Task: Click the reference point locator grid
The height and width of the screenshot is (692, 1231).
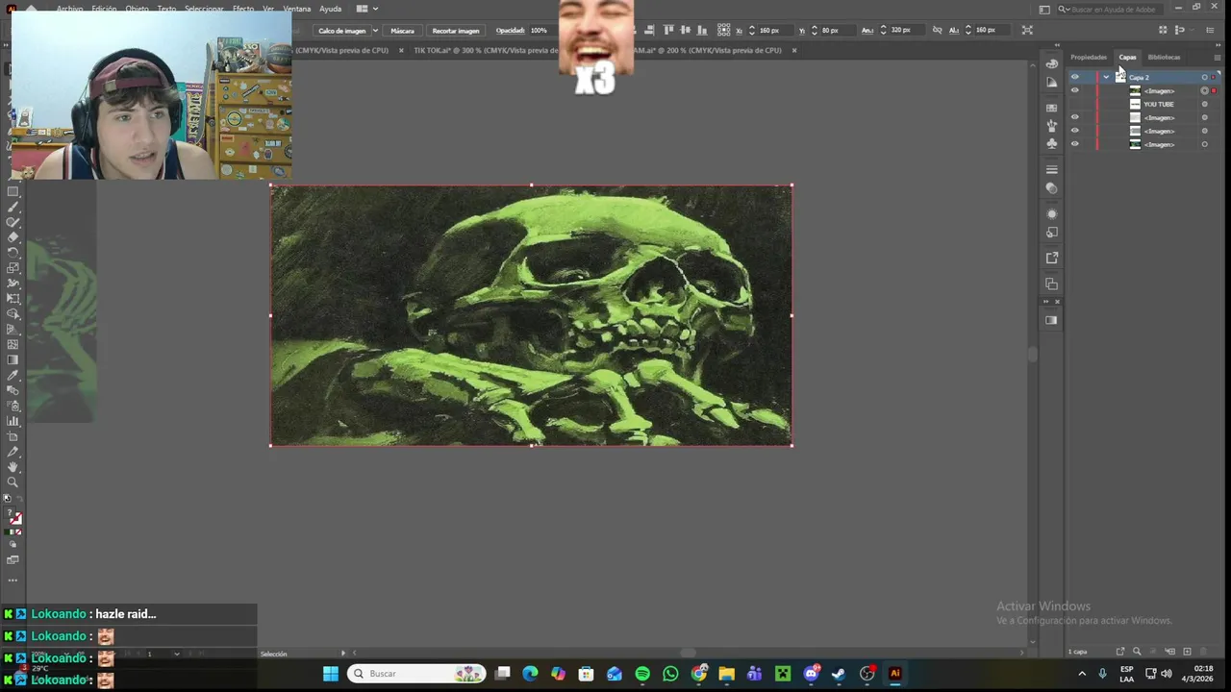Action: [x=724, y=30]
